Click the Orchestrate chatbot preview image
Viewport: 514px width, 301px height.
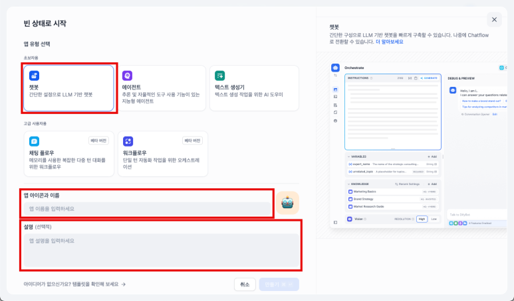419,145
